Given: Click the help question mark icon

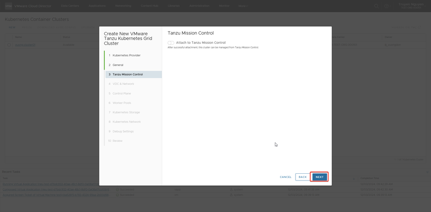Looking at the screenshot, I should click(386, 6).
